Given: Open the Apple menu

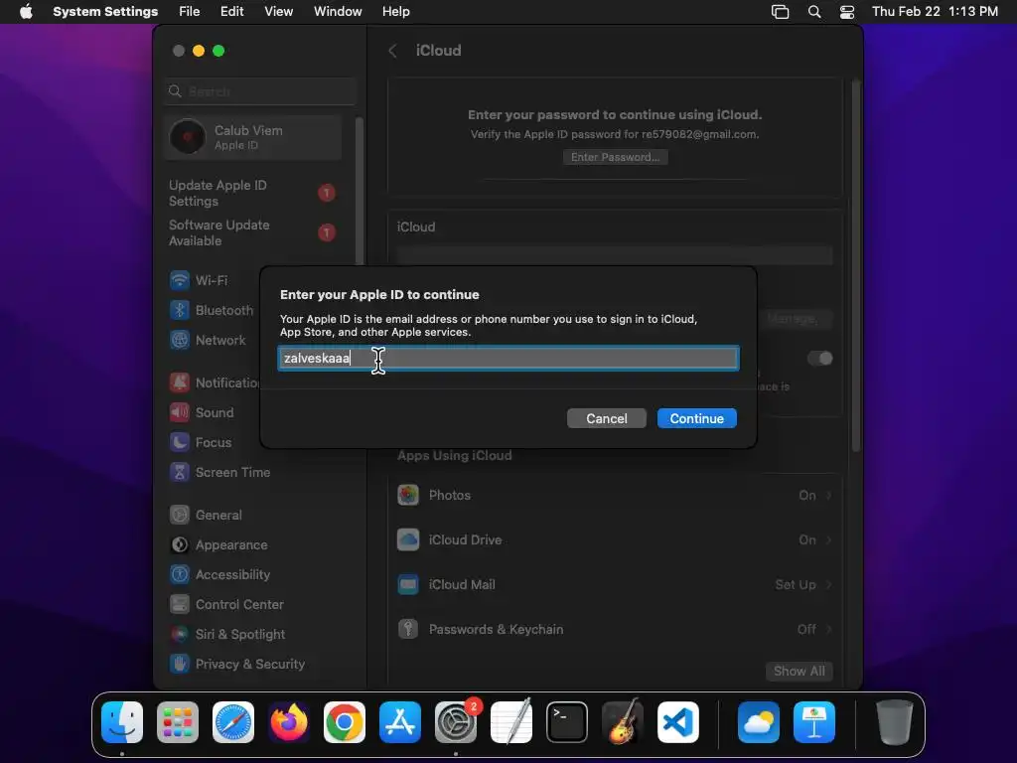Looking at the screenshot, I should pyautogui.click(x=26, y=11).
